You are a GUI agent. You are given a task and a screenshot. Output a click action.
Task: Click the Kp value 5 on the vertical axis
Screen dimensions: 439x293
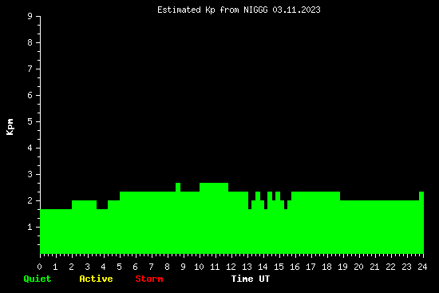[30, 121]
